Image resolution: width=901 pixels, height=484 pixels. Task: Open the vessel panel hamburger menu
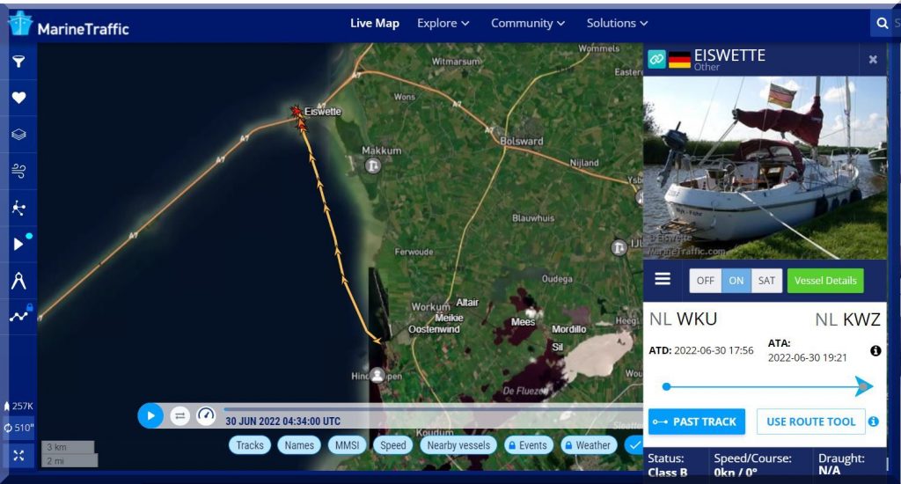point(663,279)
